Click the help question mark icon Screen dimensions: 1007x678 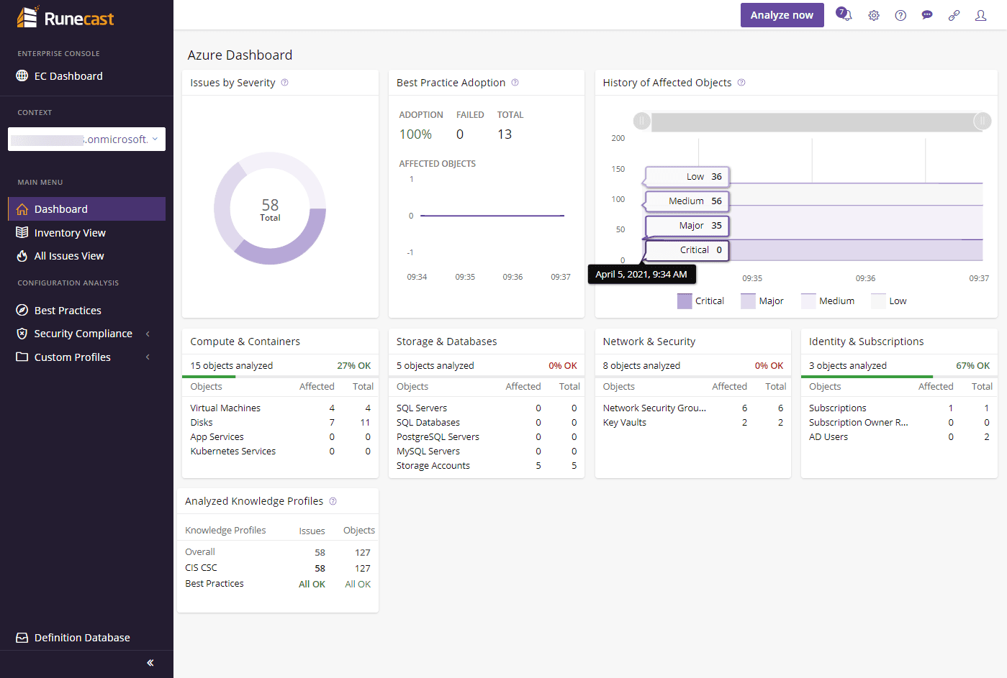[x=900, y=15]
